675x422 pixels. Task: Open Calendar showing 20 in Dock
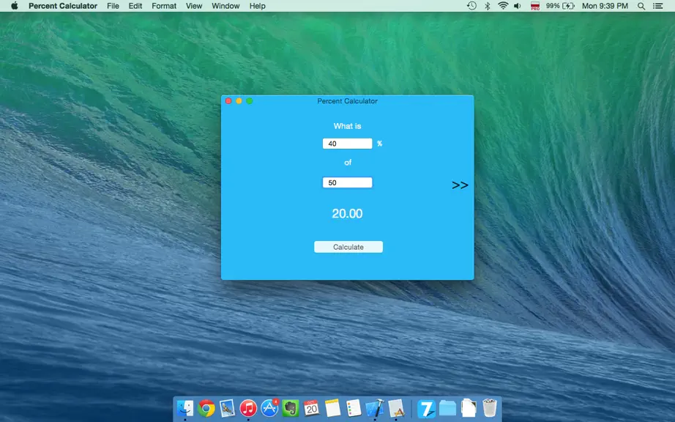pyautogui.click(x=312, y=408)
